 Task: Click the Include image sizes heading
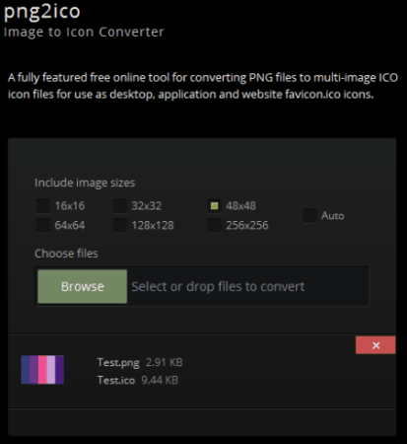[85, 183]
